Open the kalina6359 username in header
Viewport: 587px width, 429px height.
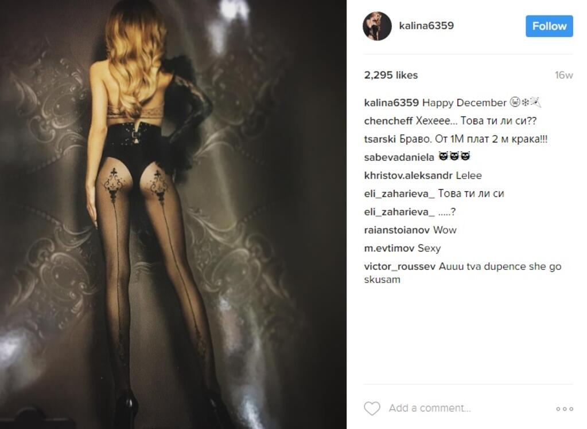click(x=426, y=26)
